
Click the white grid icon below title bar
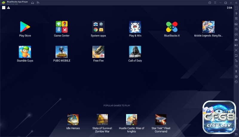4,8
